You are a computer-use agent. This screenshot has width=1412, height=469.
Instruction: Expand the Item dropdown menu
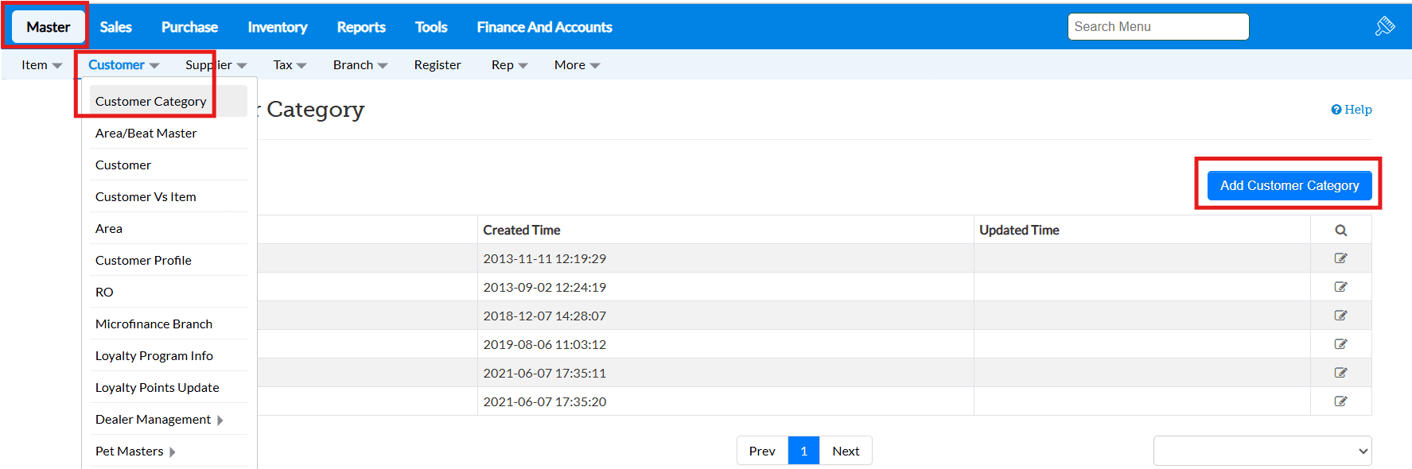pyautogui.click(x=41, y=65)
